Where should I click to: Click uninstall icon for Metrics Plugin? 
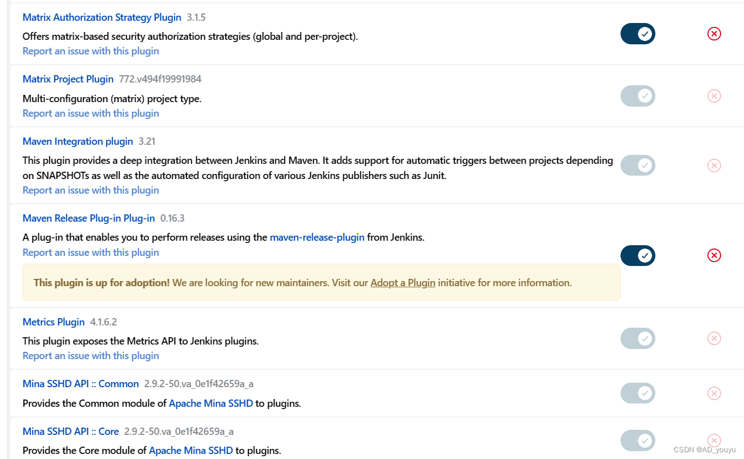714,338
